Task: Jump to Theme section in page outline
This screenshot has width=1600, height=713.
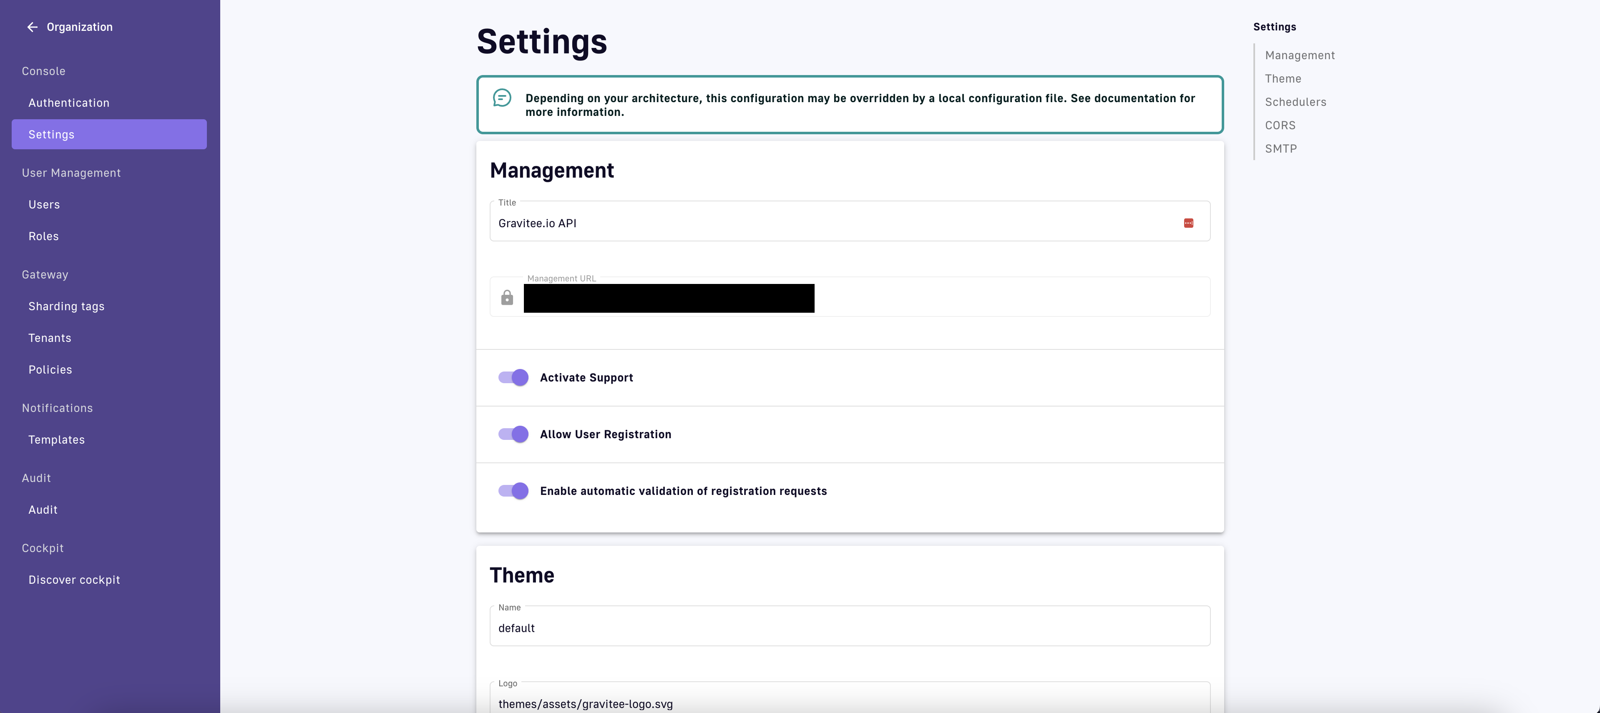Action: point(1283,79)
